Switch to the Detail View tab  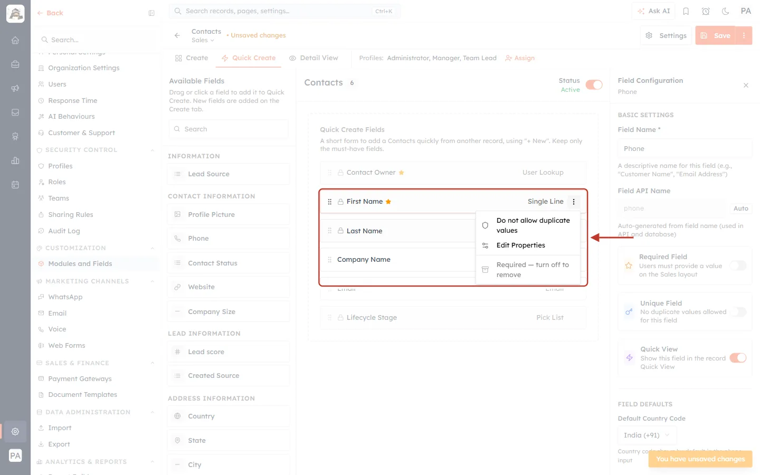pos(313,58)
